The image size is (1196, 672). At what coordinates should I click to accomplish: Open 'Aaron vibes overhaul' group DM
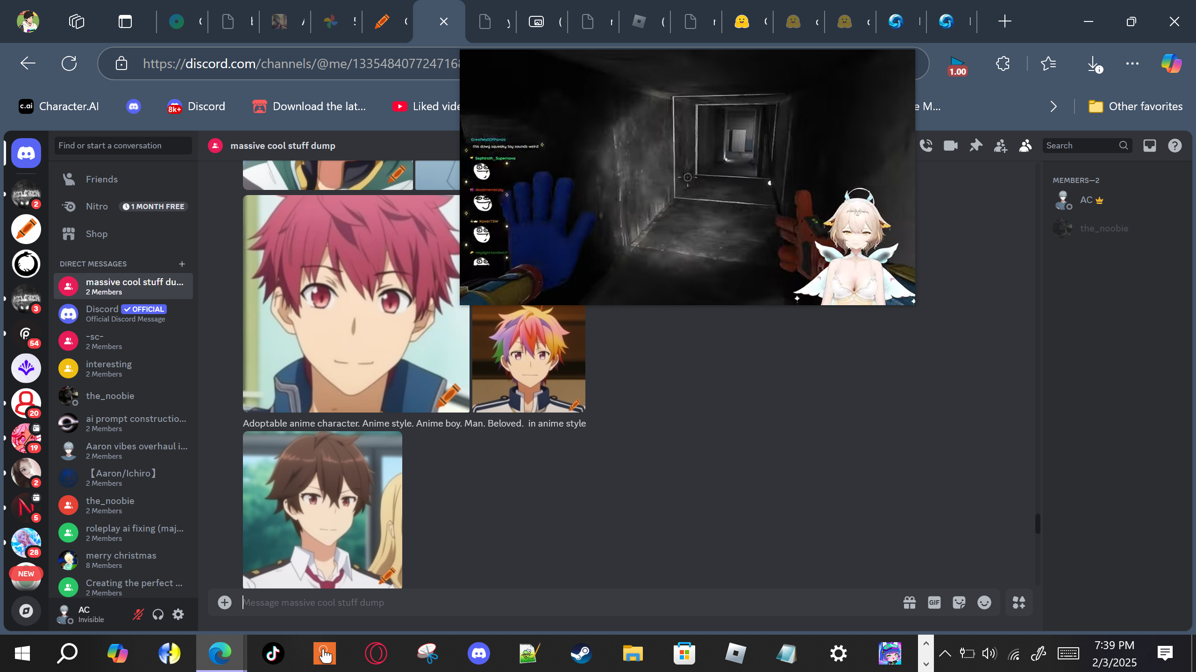tap(123, 451)
